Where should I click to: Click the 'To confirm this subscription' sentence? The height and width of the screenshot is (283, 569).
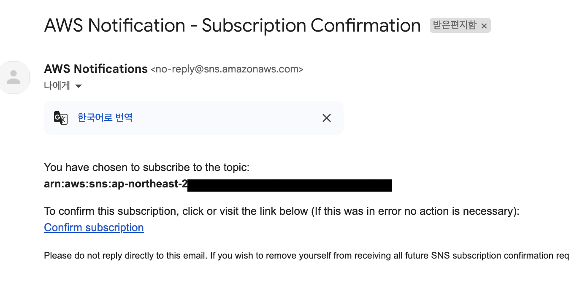(282, 211)
